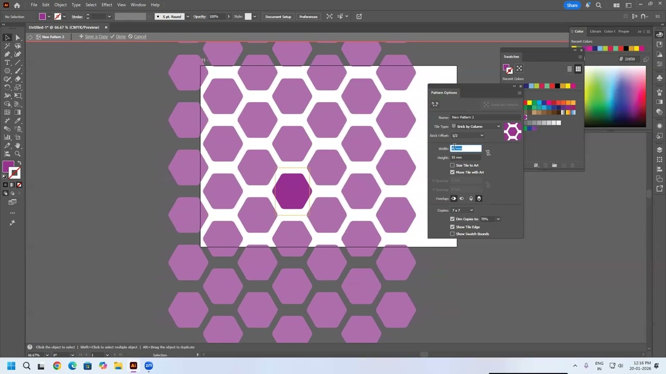Image resolution: width=666 pixels, height=374 pixels.
Task: Open the Copies dropdown showing 7 x 7
Action: (462, 210)
